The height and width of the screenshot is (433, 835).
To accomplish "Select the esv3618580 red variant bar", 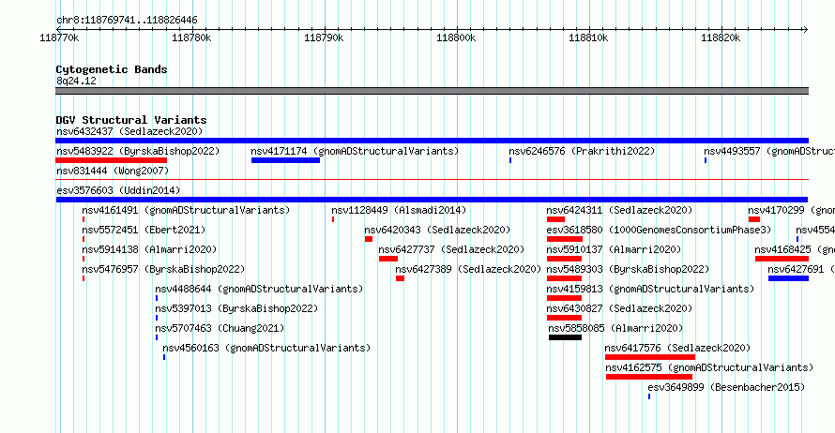I will (565, 239).
